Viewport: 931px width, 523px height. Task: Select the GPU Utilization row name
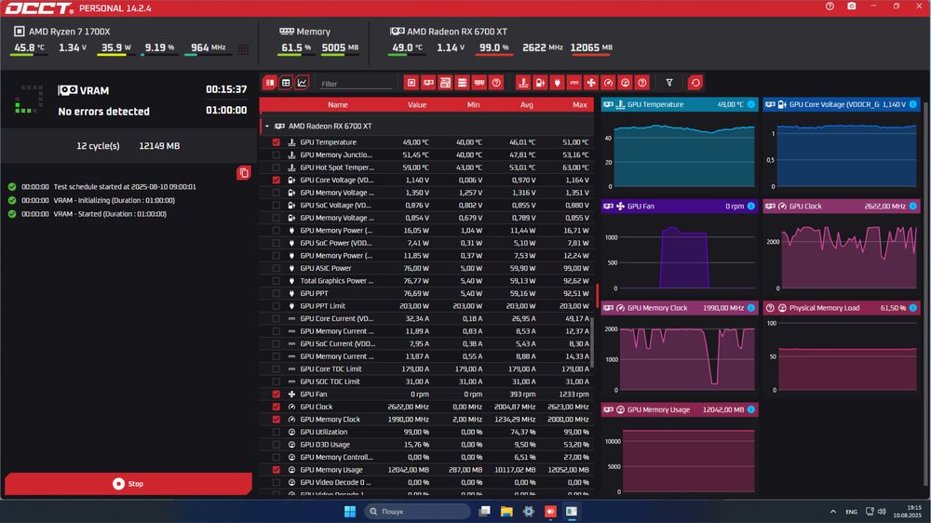(324, 432)
